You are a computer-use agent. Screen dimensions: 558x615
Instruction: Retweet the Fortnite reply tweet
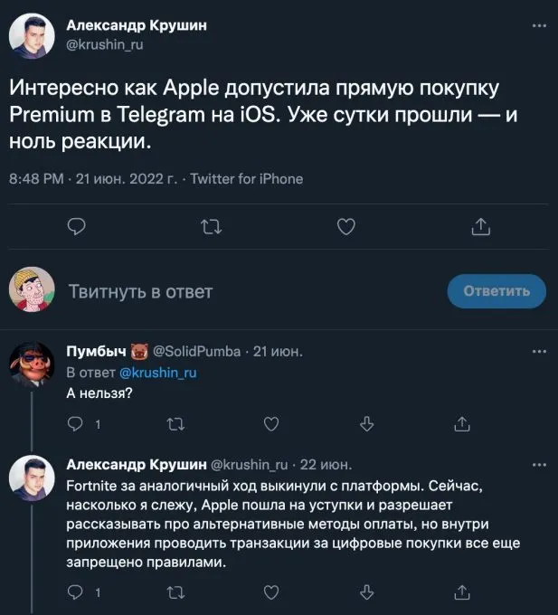click(174, 593)
